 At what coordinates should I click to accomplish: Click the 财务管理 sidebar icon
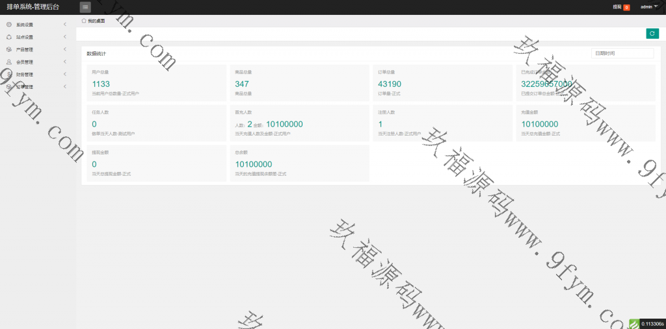(8, 74)
